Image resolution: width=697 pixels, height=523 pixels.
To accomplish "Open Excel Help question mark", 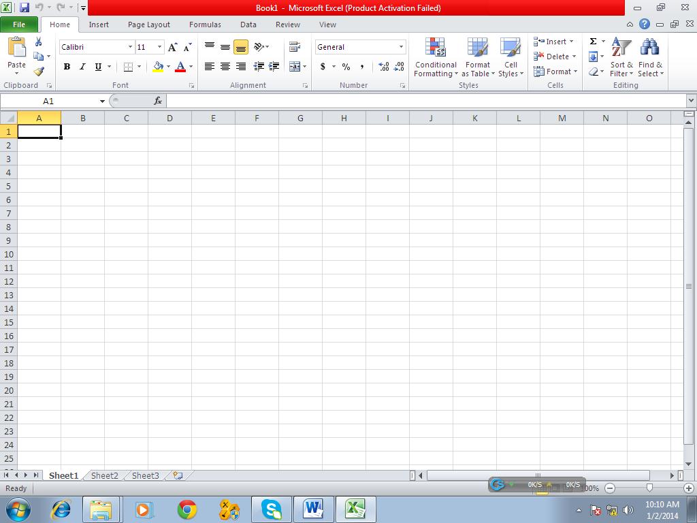I will 645,25.
